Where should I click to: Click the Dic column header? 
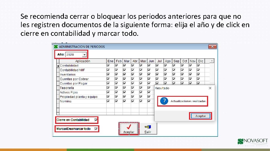tap(201, 61)
